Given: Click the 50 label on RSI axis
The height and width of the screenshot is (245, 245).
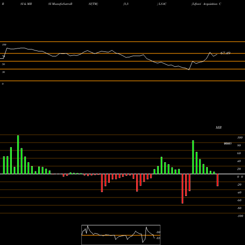Looking at the screenshot, I should 3,64.
